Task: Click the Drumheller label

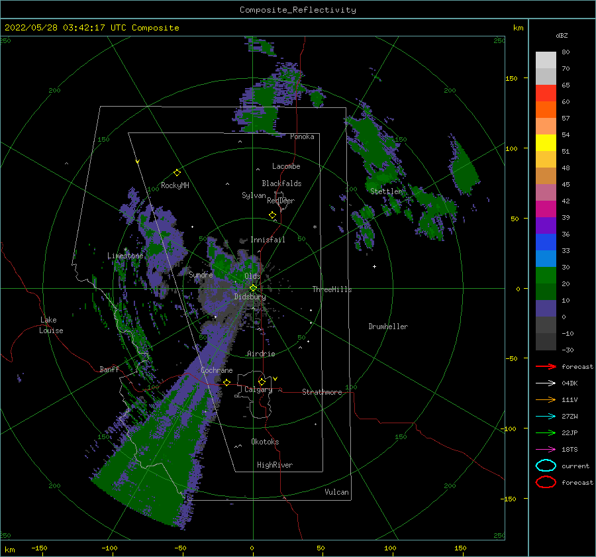Action: 388,327
